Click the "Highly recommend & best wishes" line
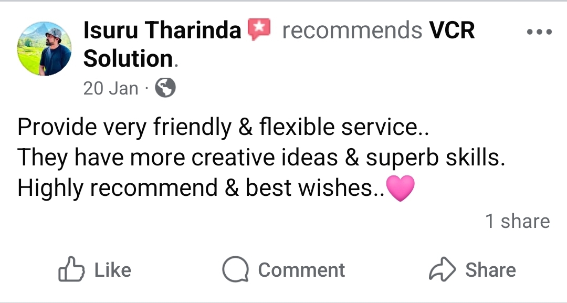 pos(201,189)
